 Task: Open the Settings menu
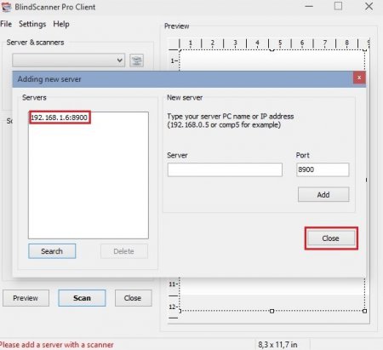tap(32, 24)
